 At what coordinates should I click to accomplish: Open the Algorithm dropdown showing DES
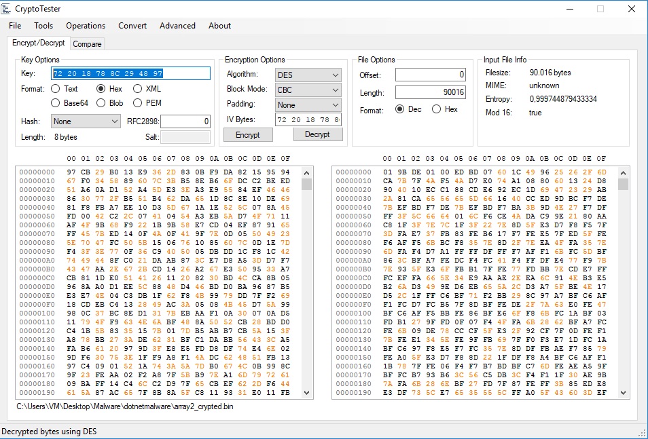click(x=308, y=75)
